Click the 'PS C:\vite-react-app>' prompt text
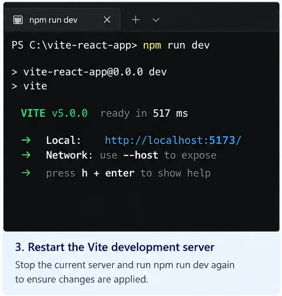This screenshot has width=282, height=296. coord(74,45)
